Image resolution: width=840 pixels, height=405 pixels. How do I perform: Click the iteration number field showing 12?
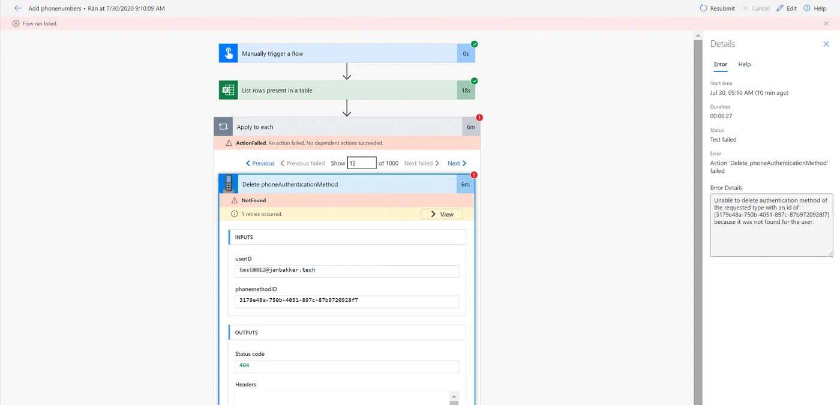(x=362, y=163)
